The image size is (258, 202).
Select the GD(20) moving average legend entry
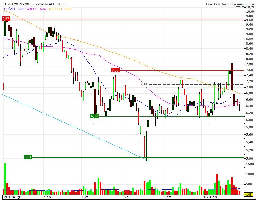point(10,10)
